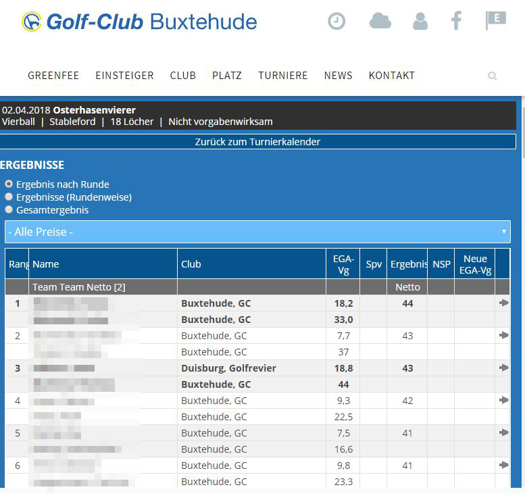
Task: Open the '- Alle Preise -' dropdown
Action: pos(257,232)
